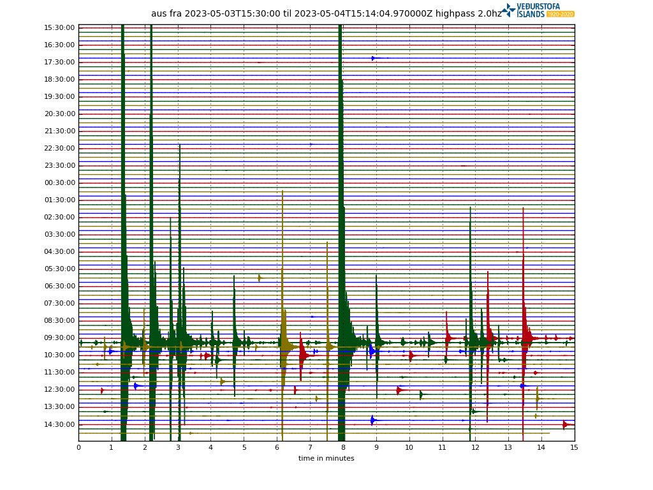Click the x-axis tick label 0

(x=78, y=447)
